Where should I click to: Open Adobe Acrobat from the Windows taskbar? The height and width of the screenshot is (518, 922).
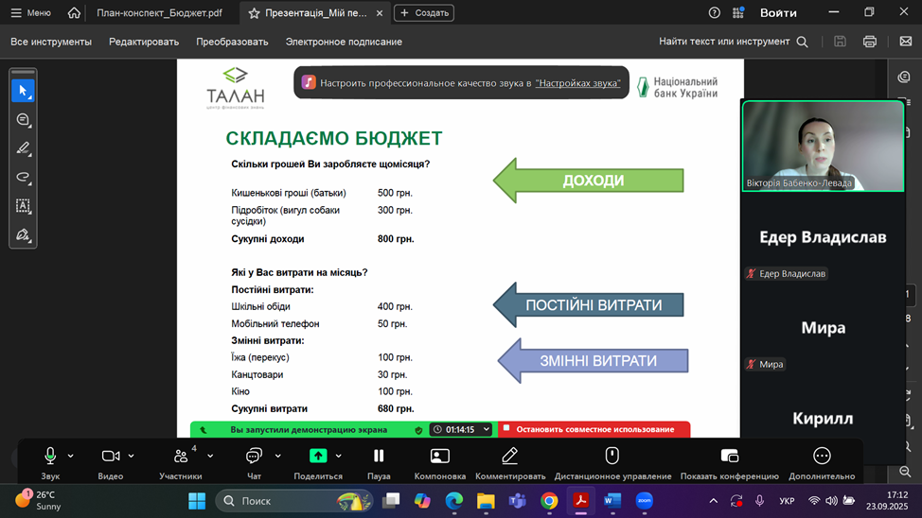580,500
